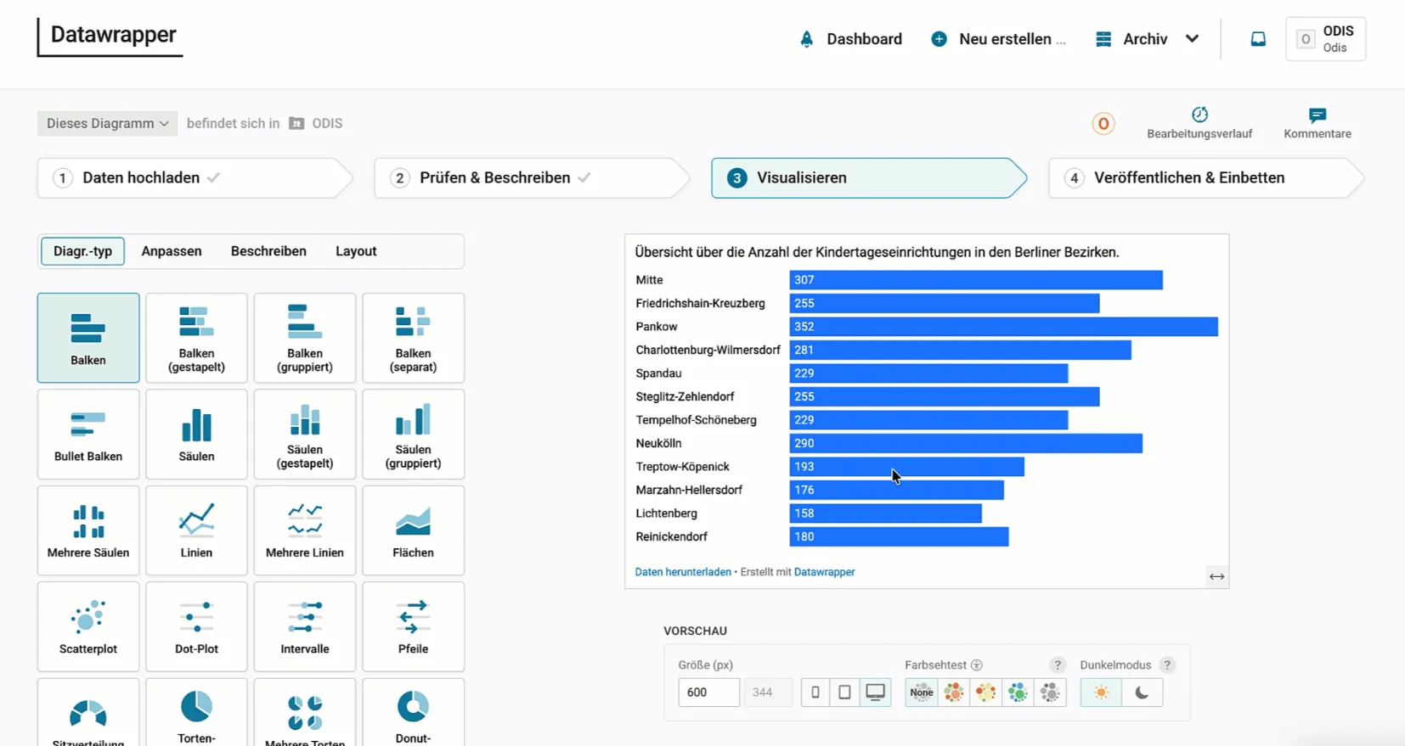
Task: Switch to the Beschreiben tab
Action: point(268,251)
